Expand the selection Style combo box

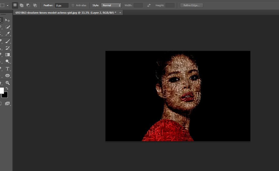[111, 5]
